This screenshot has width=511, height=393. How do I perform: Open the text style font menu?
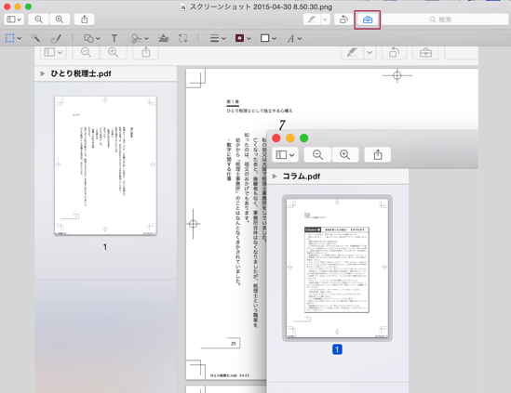pos(294,38)
